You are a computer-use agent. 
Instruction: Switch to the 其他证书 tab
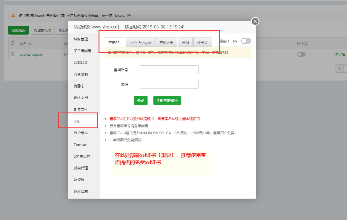(166, 42)
